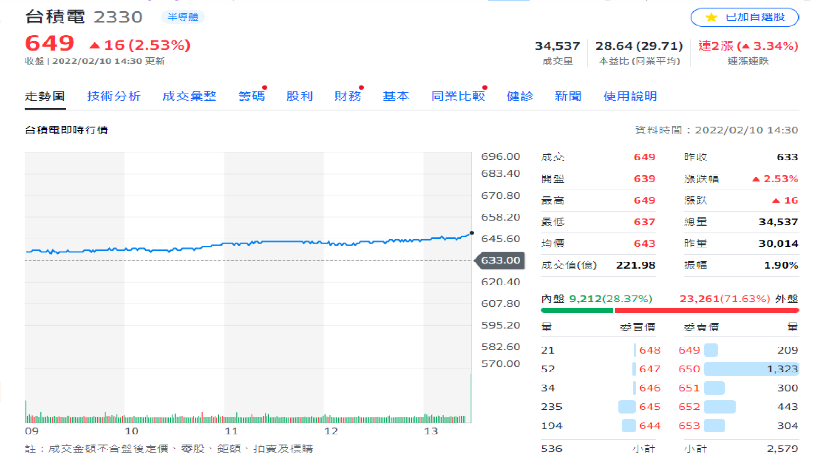Click the 645 bid price row
This screenshot has width=816, height=459.
649,407
